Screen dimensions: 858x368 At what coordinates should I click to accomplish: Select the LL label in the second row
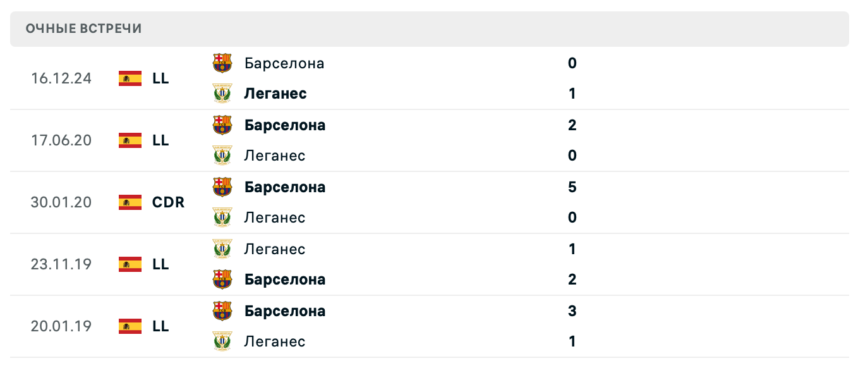tap(162, 140)
